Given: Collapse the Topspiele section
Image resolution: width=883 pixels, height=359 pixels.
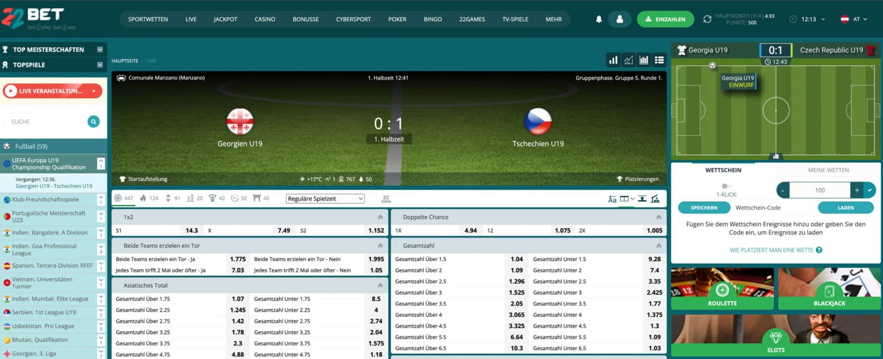Looking at the screenshot, I should [100, 65].
